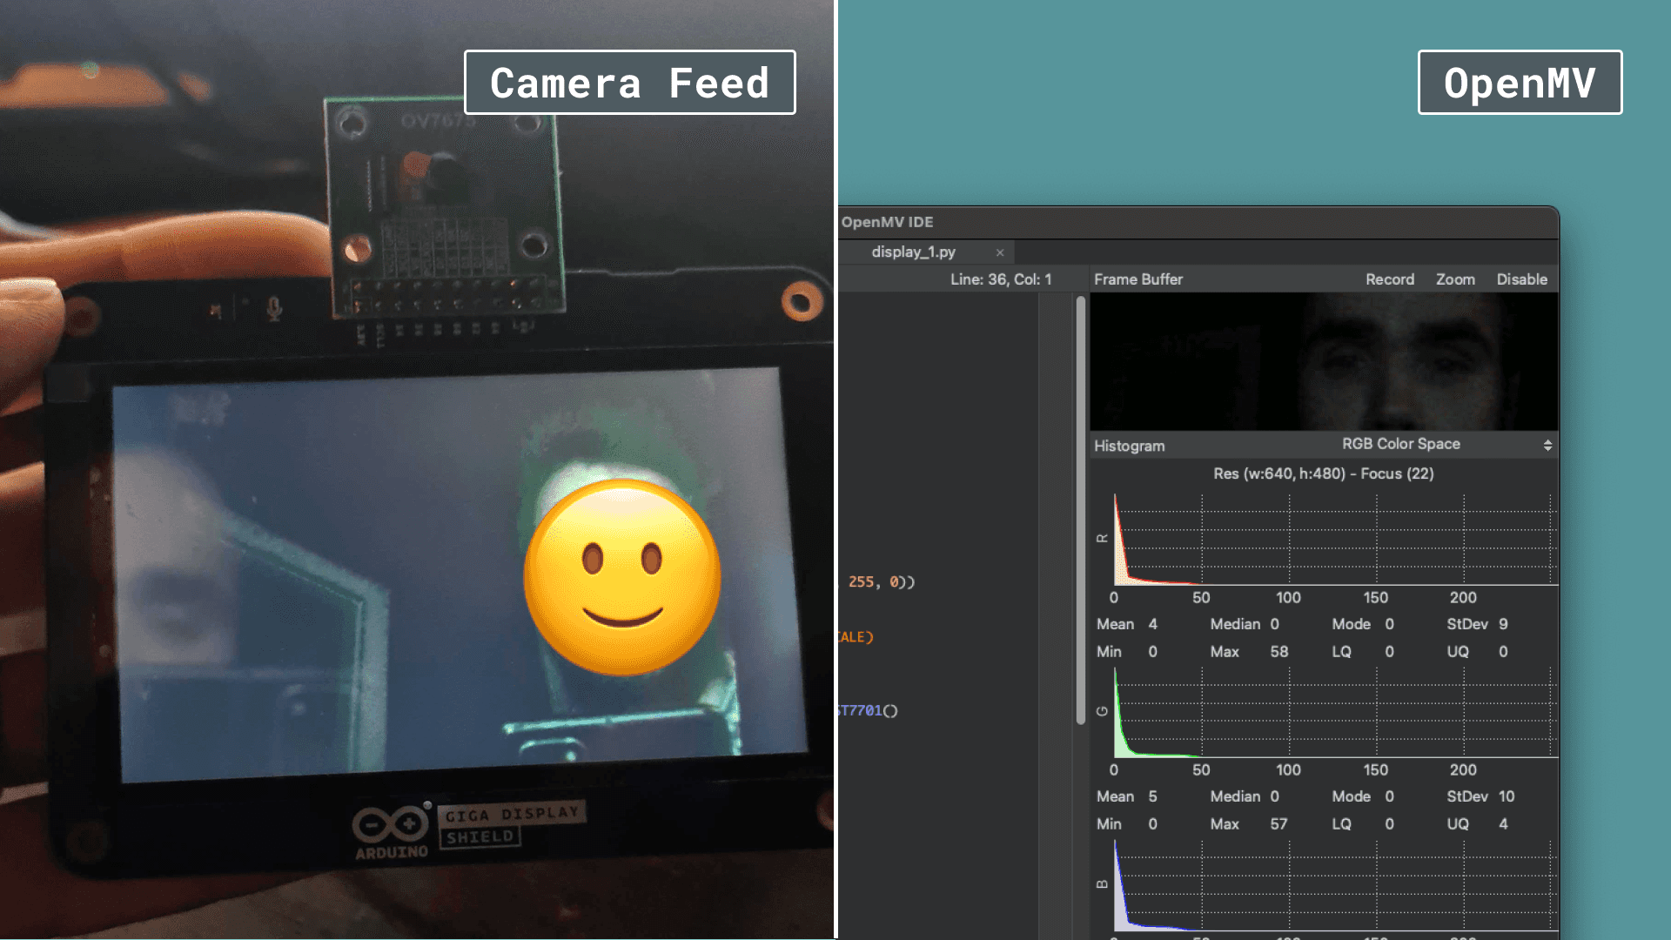Click the smiley emoji on the display
The width and height of the screenshot is (1671, 940).
click(622, 577)
